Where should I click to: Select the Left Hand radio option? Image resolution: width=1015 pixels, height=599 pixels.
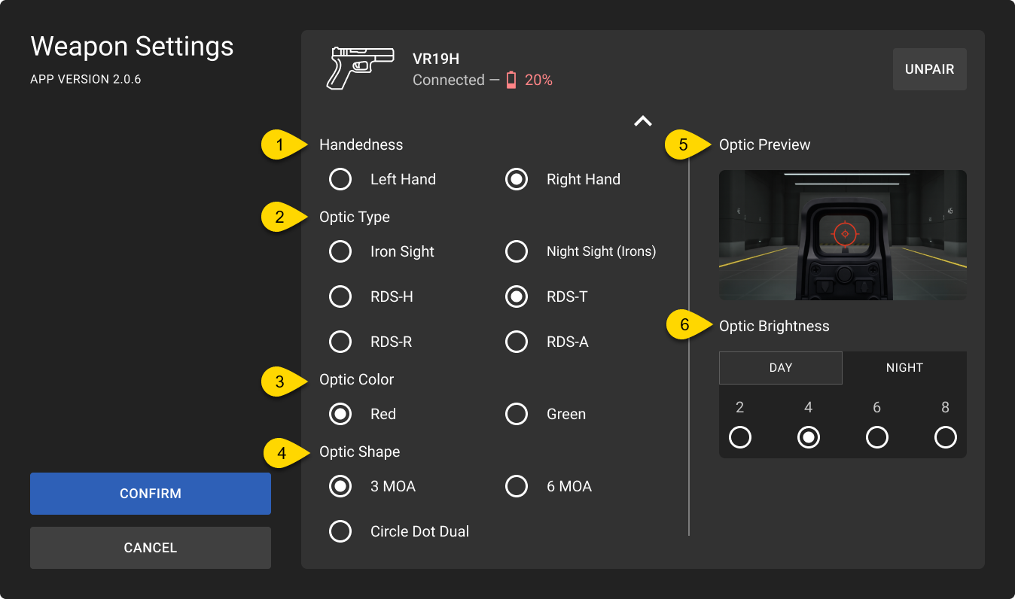(340, 179)
